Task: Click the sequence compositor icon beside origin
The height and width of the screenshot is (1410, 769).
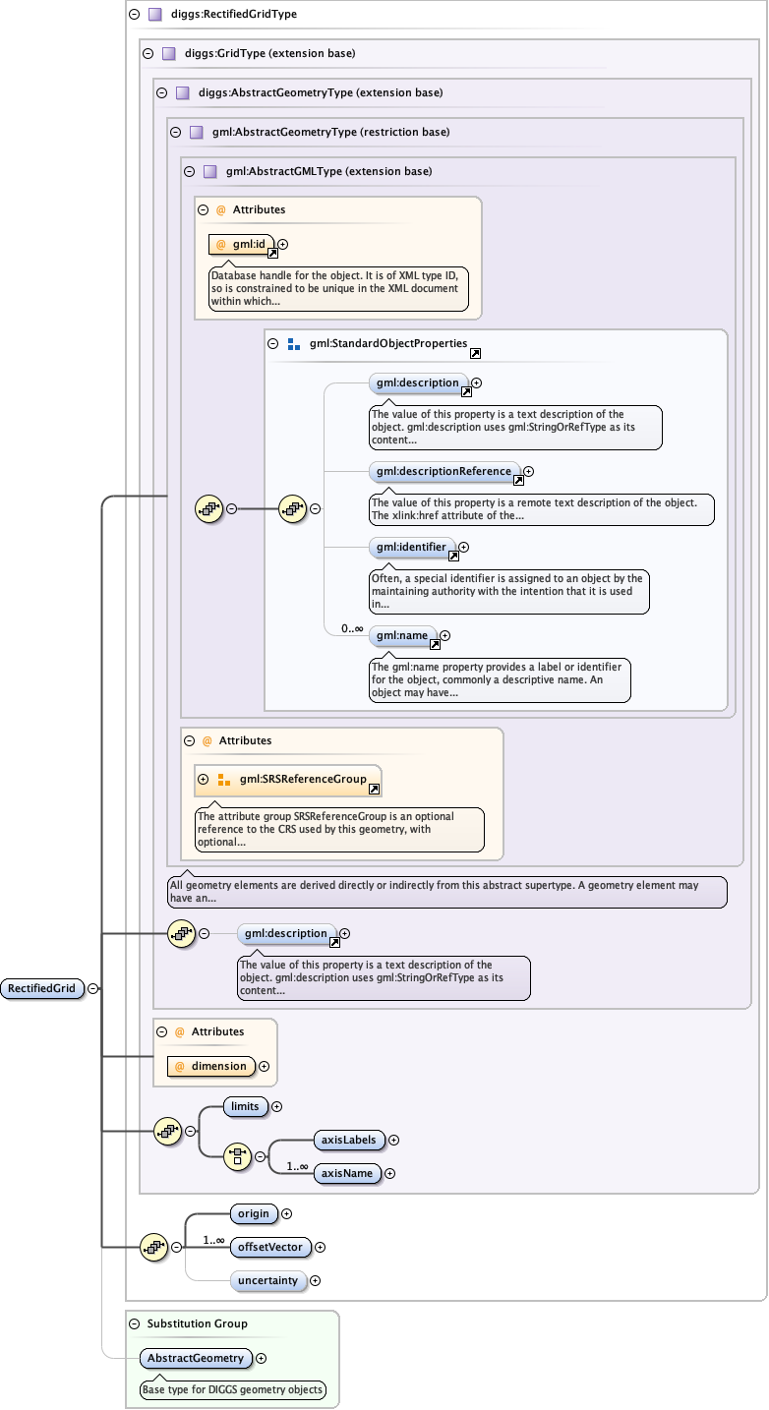Action: tap(152, 1247)
